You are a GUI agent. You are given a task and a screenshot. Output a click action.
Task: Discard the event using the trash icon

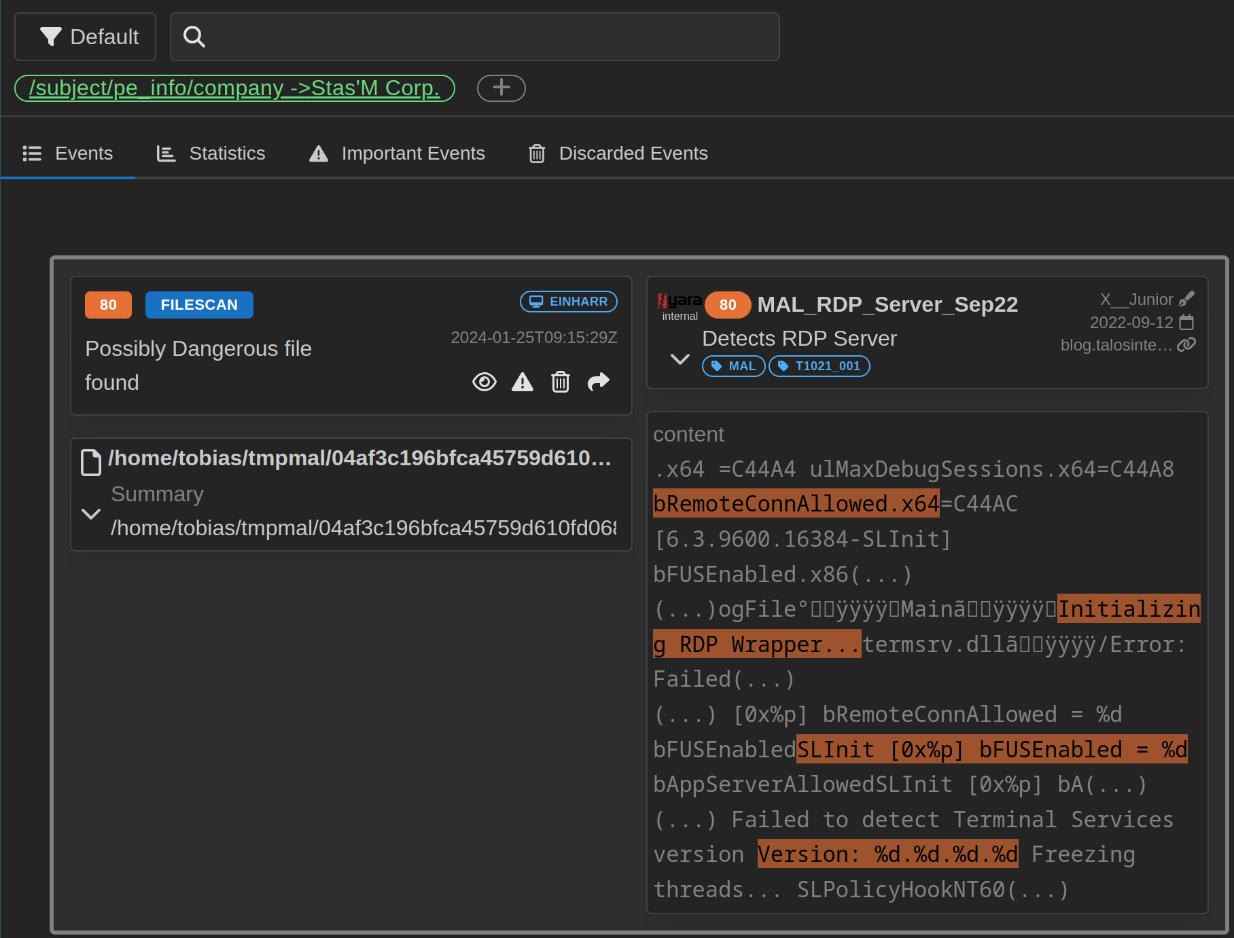pyautogui.click(x=560, y=382)
